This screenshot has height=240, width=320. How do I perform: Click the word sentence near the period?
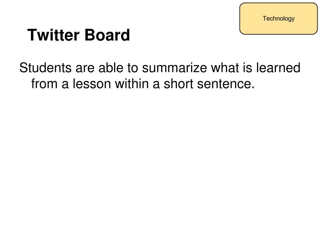coord(224,84)
